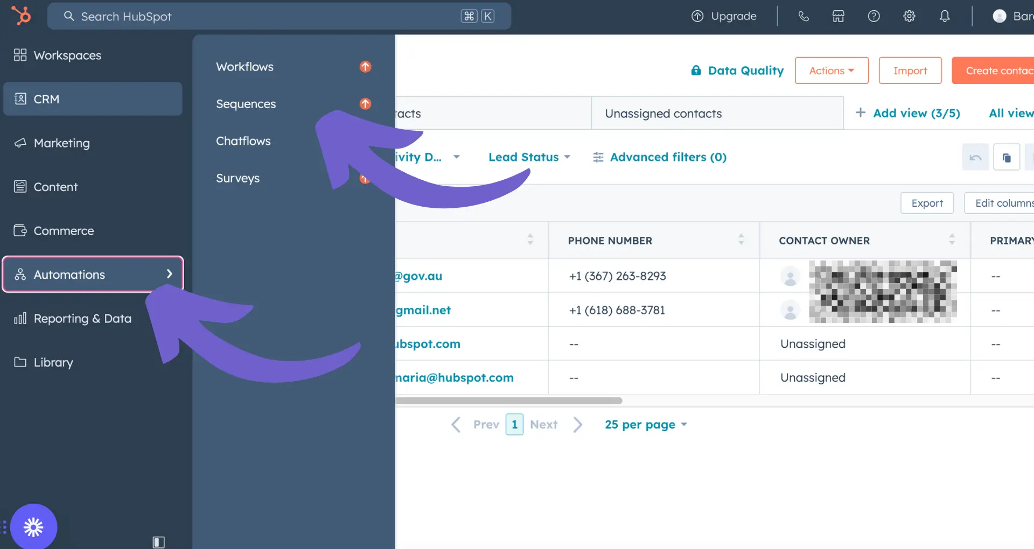This screenshot has width=1034, height=549.
Task: Sort using the leftmost column sort arrows
Action: [530, 240]
